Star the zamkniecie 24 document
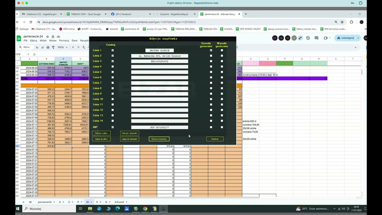This screenshot has width=382, height=215. (x=47, y=37)
